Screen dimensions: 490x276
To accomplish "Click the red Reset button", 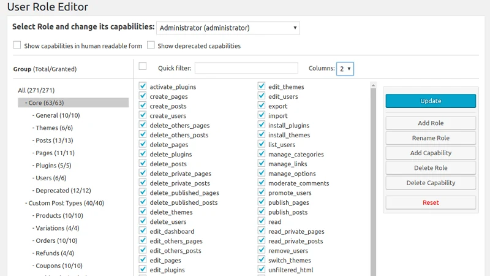I will (431, 202).
